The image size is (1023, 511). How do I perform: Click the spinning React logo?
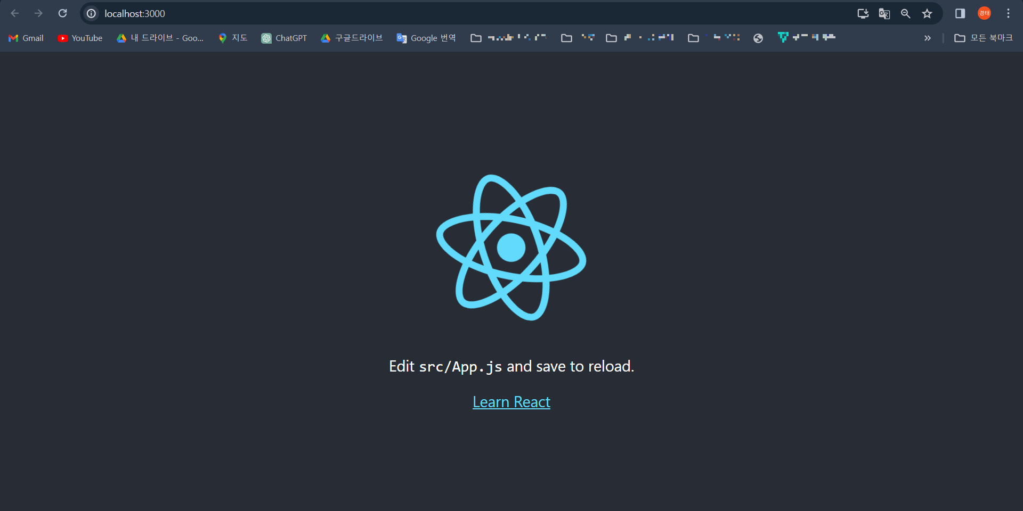[511, 248]
